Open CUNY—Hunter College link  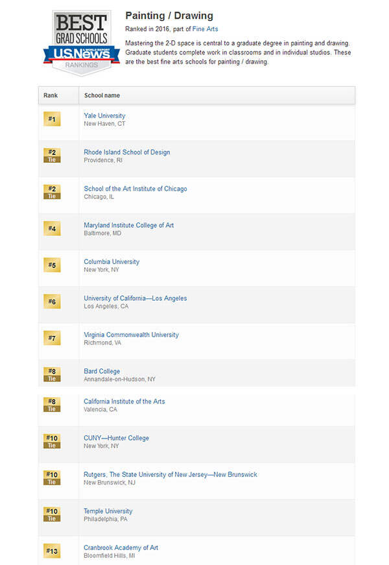116,438
